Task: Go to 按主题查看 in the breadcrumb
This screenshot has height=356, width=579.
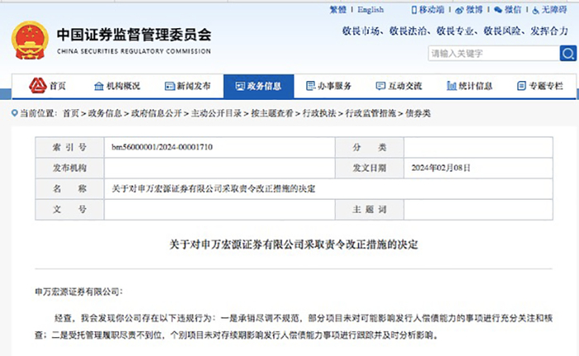Action: point(272,113)
